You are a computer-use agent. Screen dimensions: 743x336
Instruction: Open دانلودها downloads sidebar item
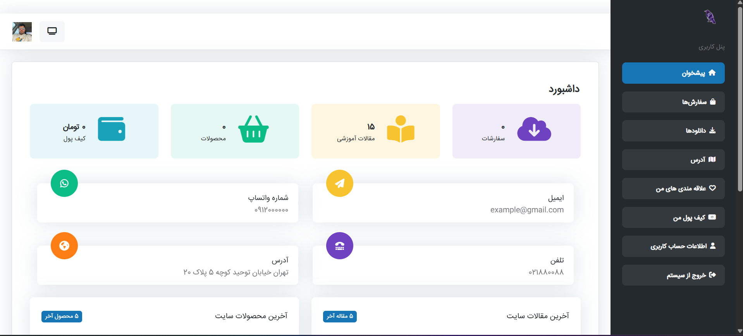click(673, 131)
